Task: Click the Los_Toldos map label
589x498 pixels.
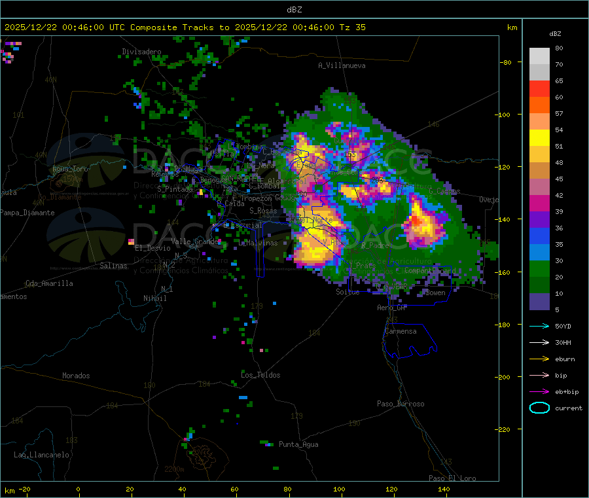Action: (x=260, y=375)
